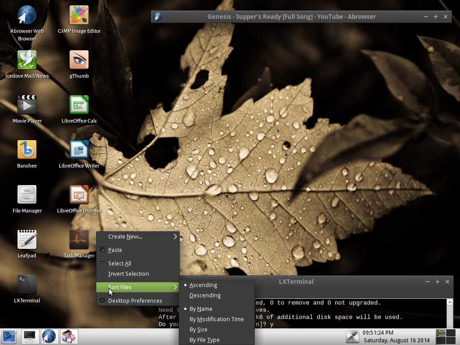Open LibreOffice Impress from the desktop
Image resolution: width=460 pixels, height=345 pixels.
[x=79, y=195]
